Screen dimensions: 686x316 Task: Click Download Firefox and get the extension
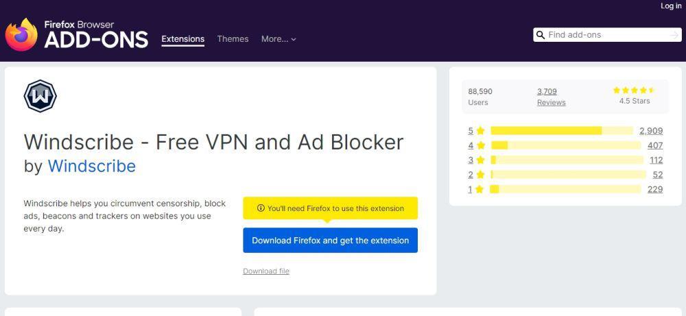click(331, 241)
